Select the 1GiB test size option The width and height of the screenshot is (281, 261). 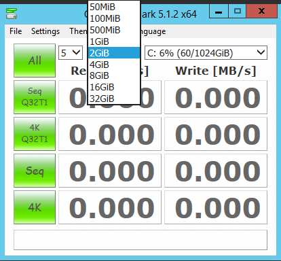[x=114, y=41]
